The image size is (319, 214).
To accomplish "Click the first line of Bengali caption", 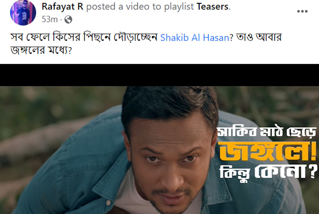I will (146, 37).
